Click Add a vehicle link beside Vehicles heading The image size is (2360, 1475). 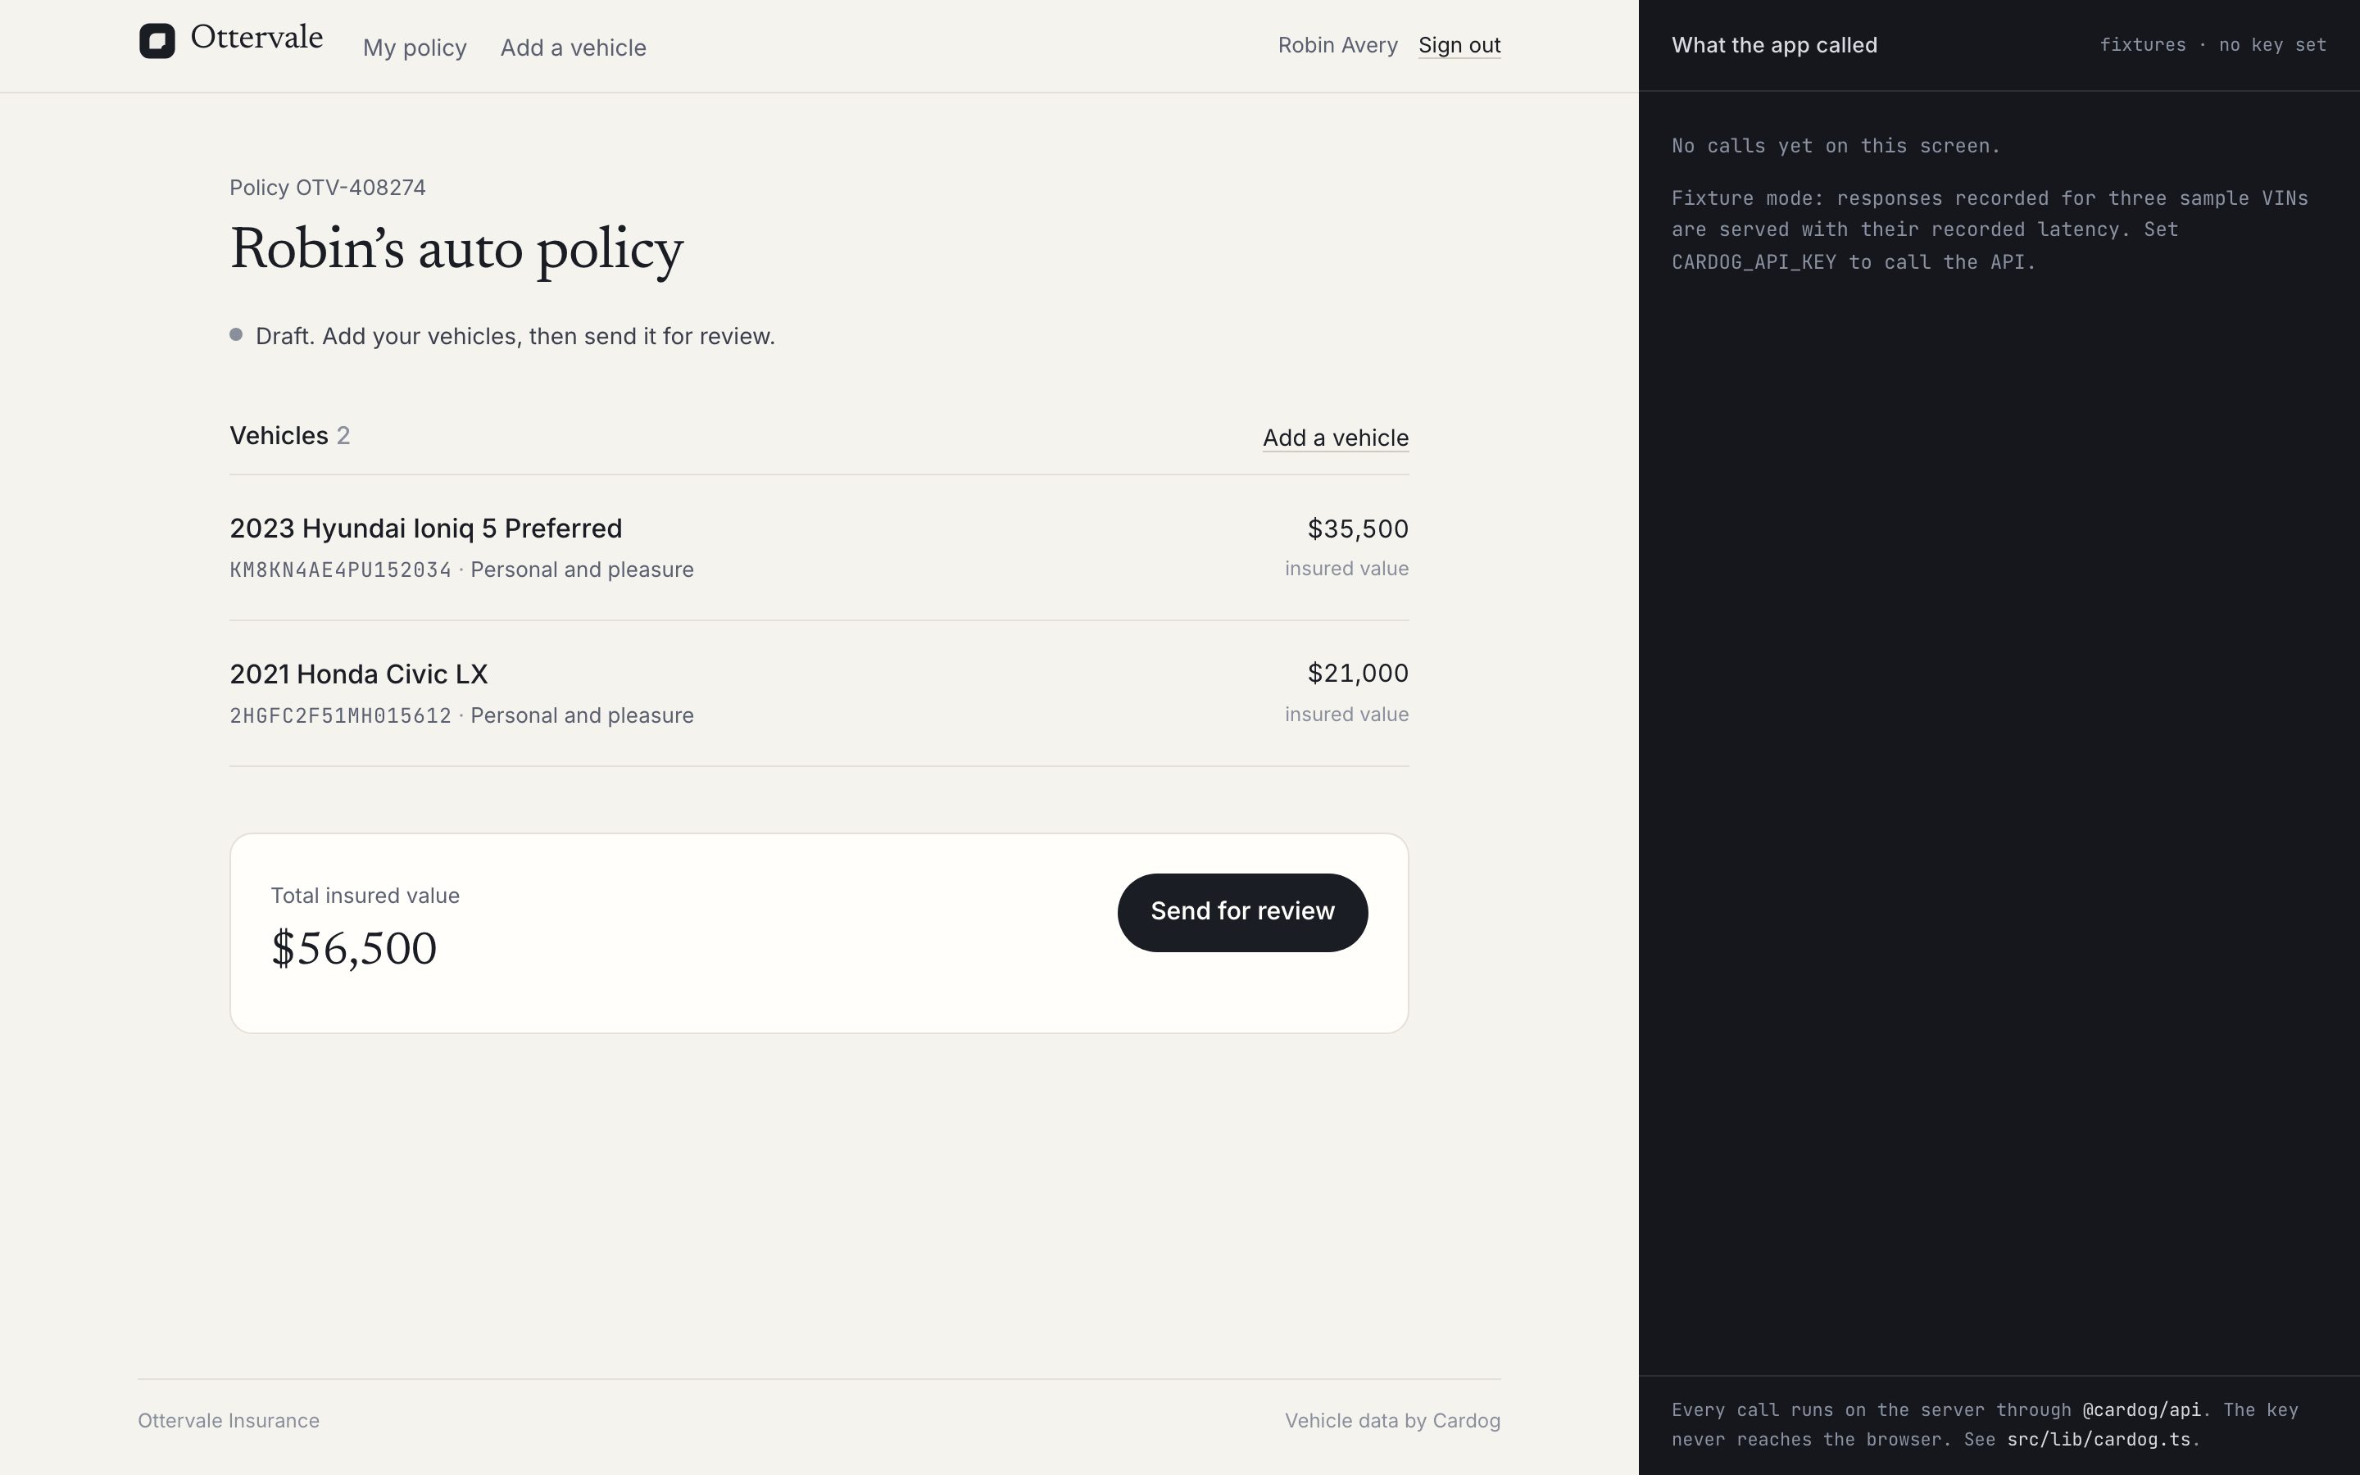[1335, 438]
